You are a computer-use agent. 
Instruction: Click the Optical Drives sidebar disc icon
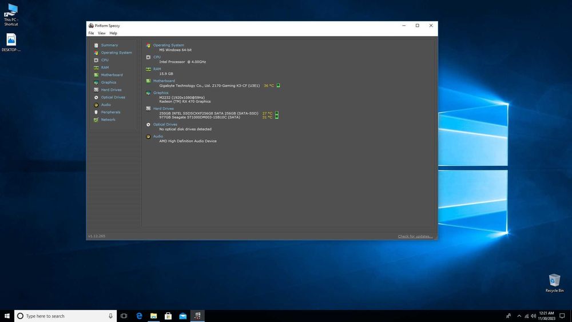tap(96, 97)
